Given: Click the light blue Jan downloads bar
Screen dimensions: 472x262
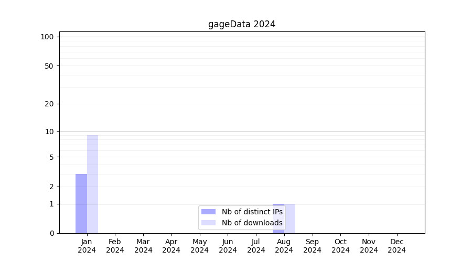Looking at the screenshot, I should tap(92, 184).
